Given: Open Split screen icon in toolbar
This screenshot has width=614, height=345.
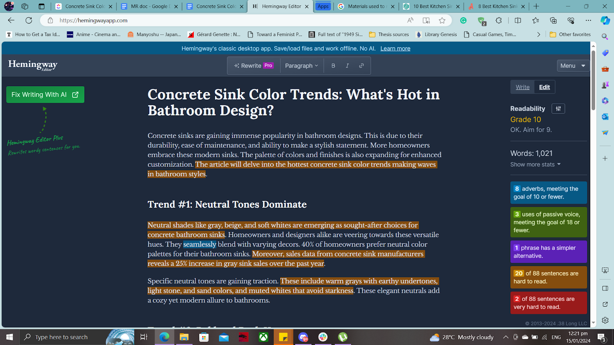Looking at the screenshot, I should 518,20.
